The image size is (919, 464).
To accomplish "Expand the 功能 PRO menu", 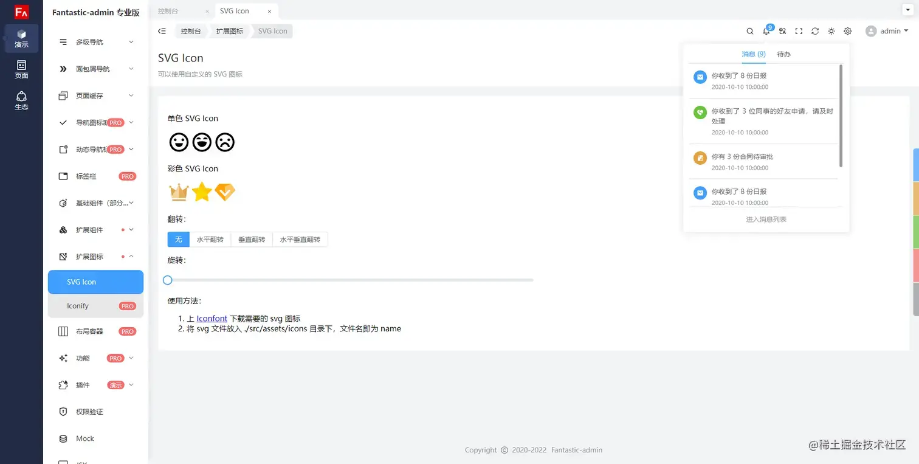I will pyautogui.click(x=96, y=358).
